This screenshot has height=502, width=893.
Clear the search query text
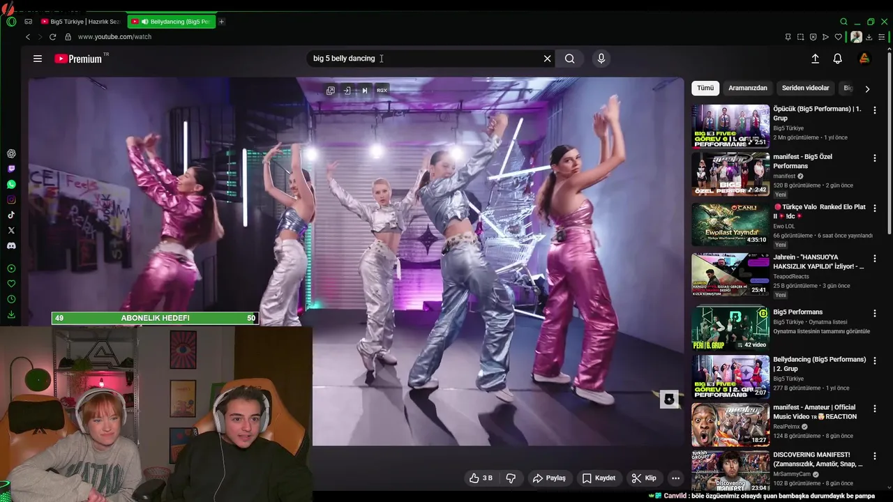pos(547,59)
